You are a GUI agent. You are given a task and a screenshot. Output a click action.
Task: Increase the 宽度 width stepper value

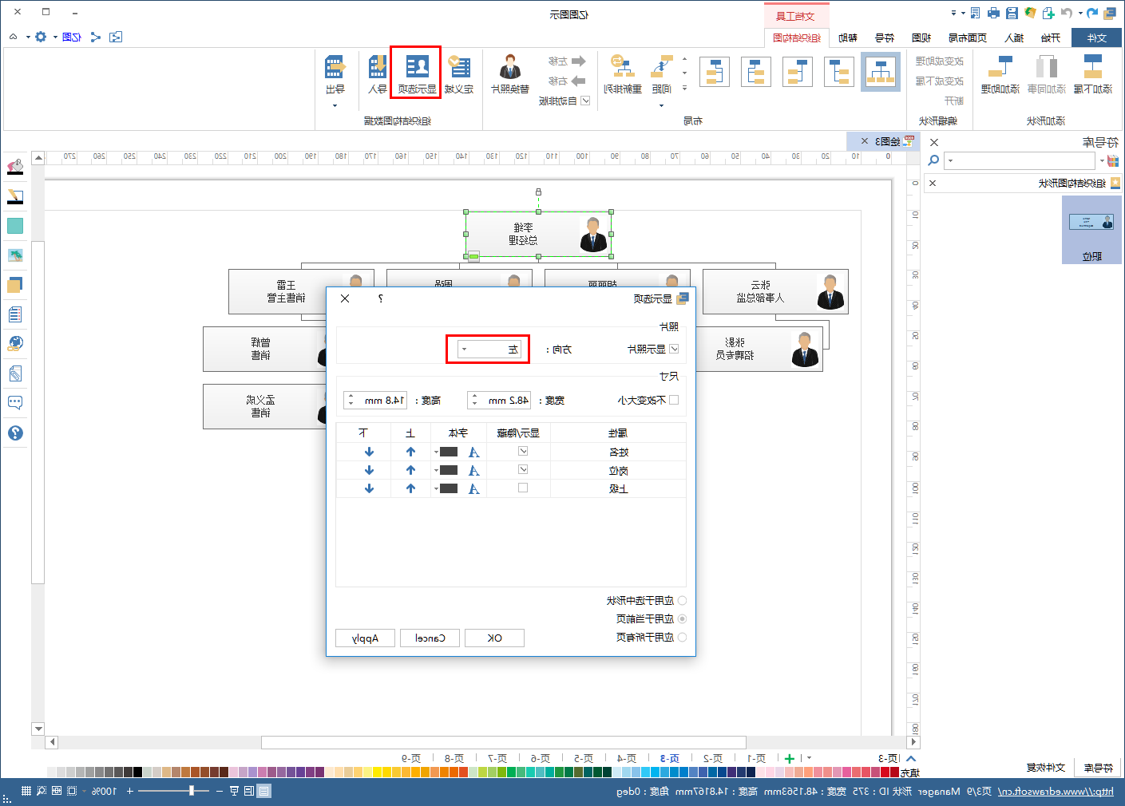pyautogui.click(x=474, y=395)
